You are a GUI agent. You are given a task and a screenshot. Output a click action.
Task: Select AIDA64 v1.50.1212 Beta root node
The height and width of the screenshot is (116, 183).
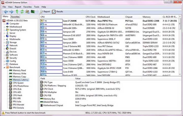click(x=15, y=21)
